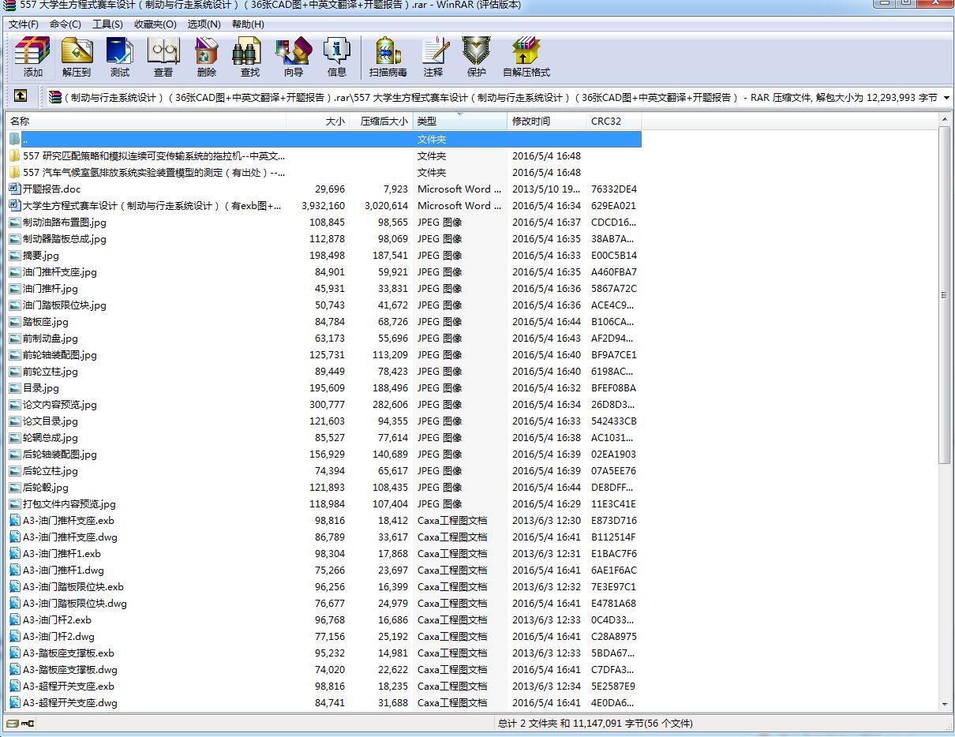The image size is (955, 737).
Task: Click the scrollbar up arrow
Action: click(945, 119)
